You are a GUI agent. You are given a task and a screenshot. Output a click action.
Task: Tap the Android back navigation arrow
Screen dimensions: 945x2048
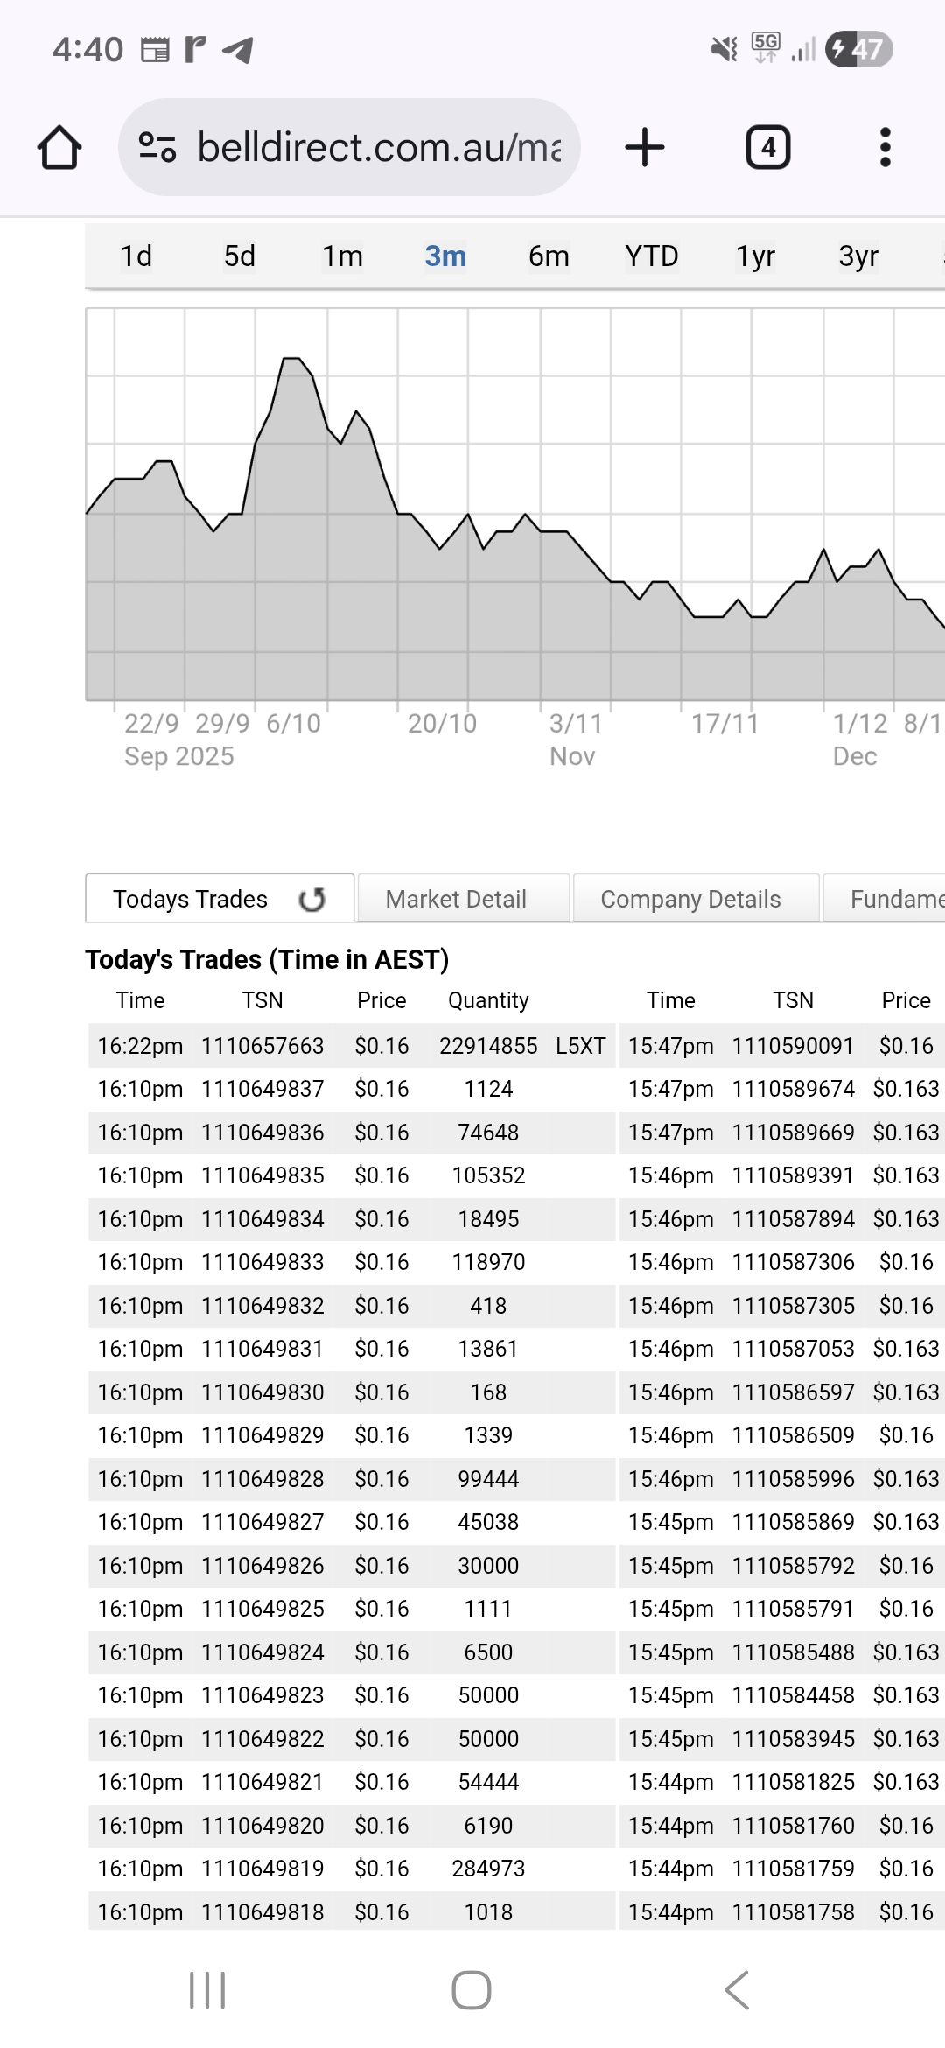tap(737, 1990)
